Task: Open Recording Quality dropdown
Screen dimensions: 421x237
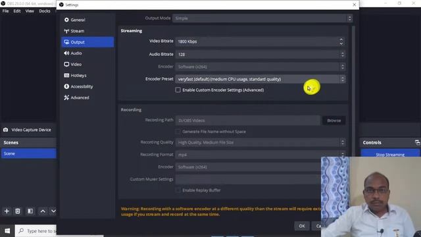Action: [x=260, y=142]
